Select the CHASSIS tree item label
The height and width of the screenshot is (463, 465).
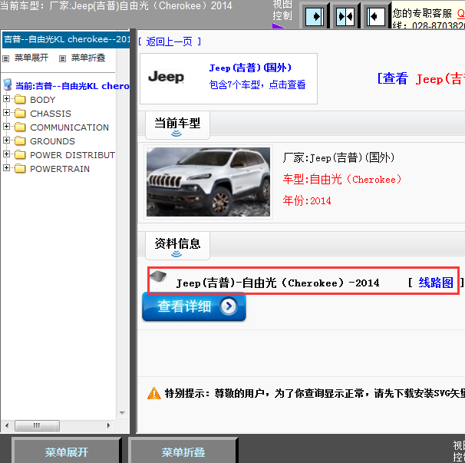coord(51,114)
